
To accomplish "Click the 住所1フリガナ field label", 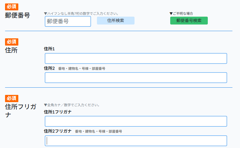I will (58, 112).
